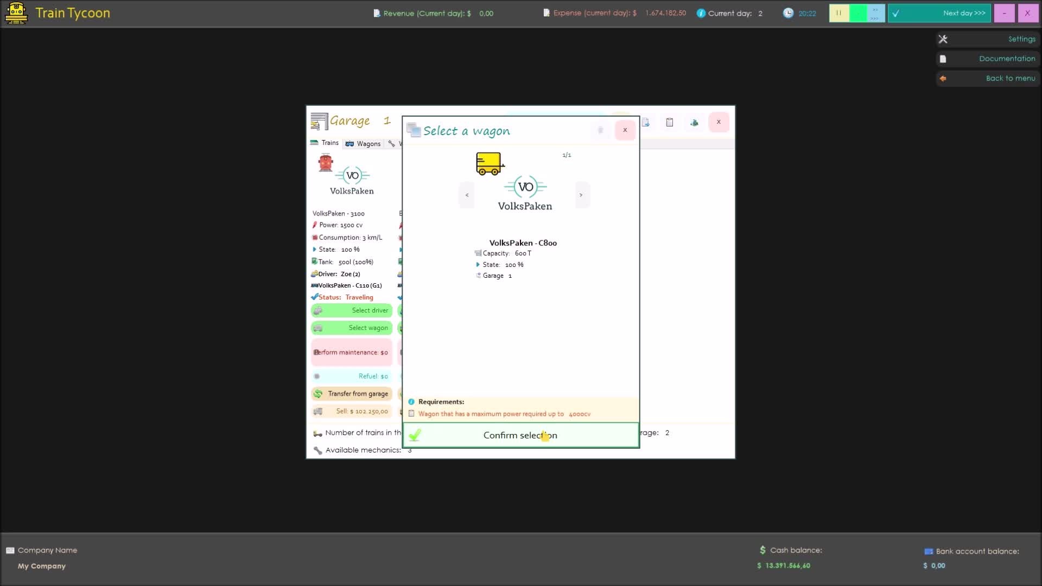Switch to the Trains tab
1042x586 pixels.
click(325, 143)
